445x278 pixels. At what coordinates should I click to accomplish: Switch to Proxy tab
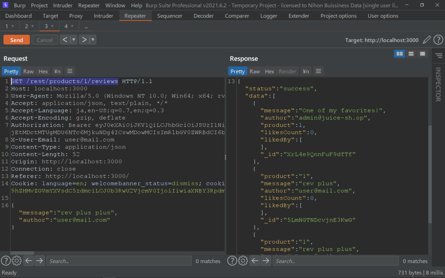[76, 16]
